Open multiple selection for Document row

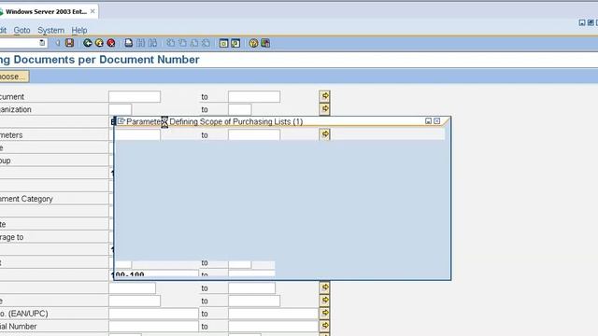click(x=324, y=96)
